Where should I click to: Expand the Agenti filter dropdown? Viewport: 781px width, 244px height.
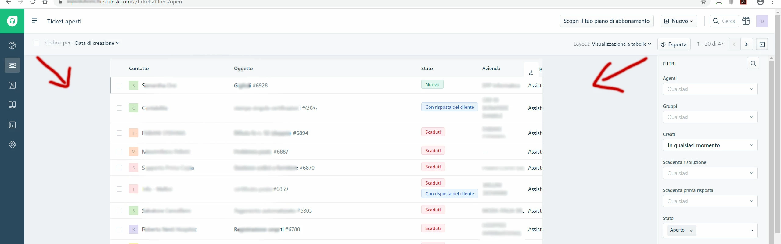point(710,89)
